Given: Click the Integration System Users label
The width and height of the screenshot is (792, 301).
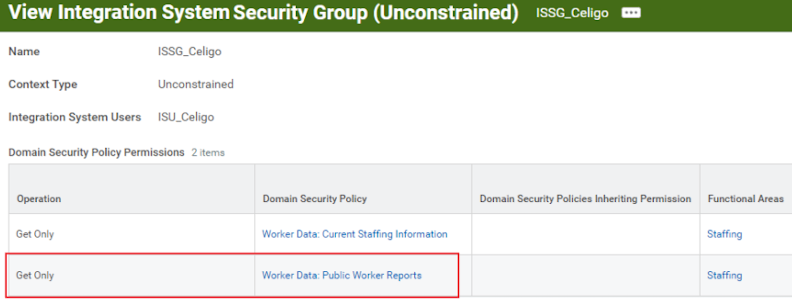Looking at the screenshot, I should coord(75,117).
